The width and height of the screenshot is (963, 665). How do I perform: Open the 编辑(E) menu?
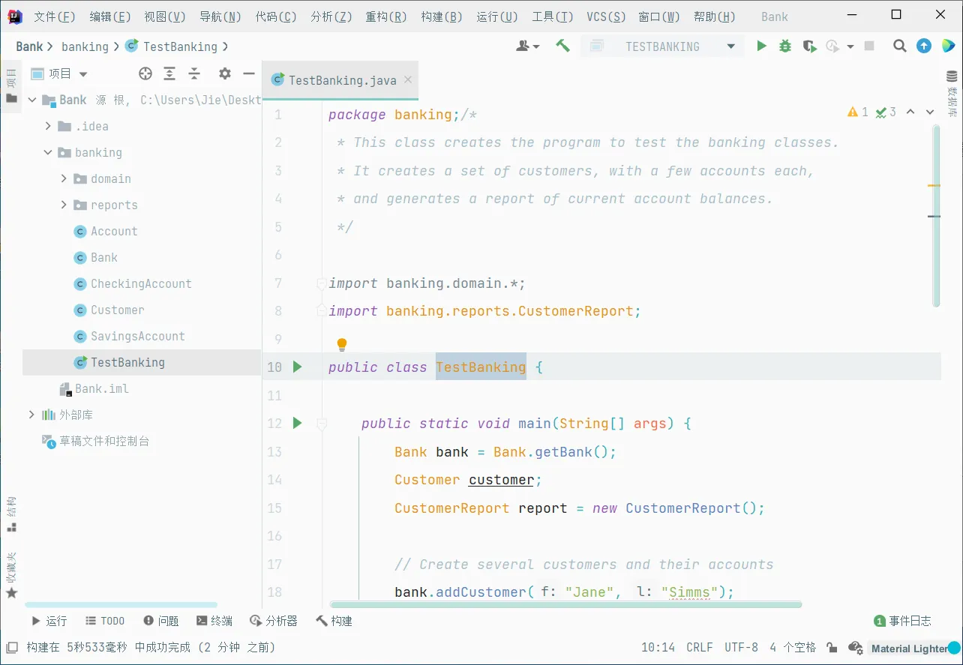tap(110, 16)
